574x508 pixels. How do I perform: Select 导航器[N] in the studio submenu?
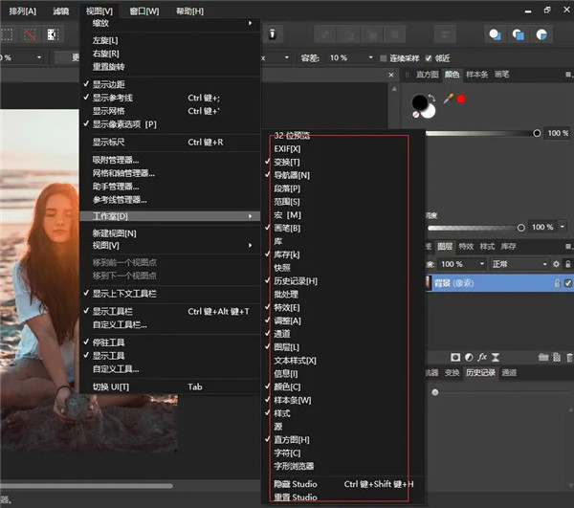292,175
